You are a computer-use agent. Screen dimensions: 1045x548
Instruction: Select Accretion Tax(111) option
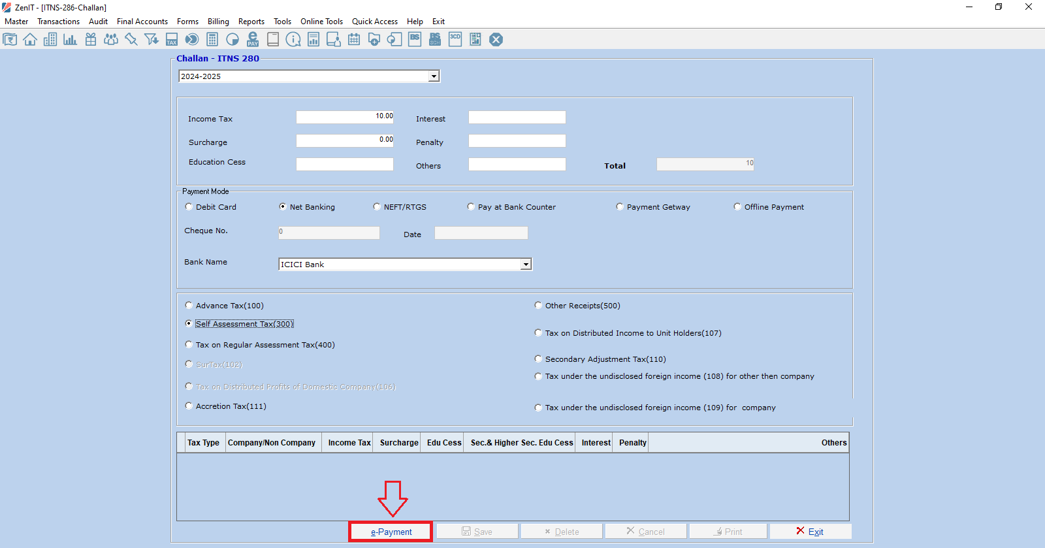pyautogui.click(x=189, y=406)
